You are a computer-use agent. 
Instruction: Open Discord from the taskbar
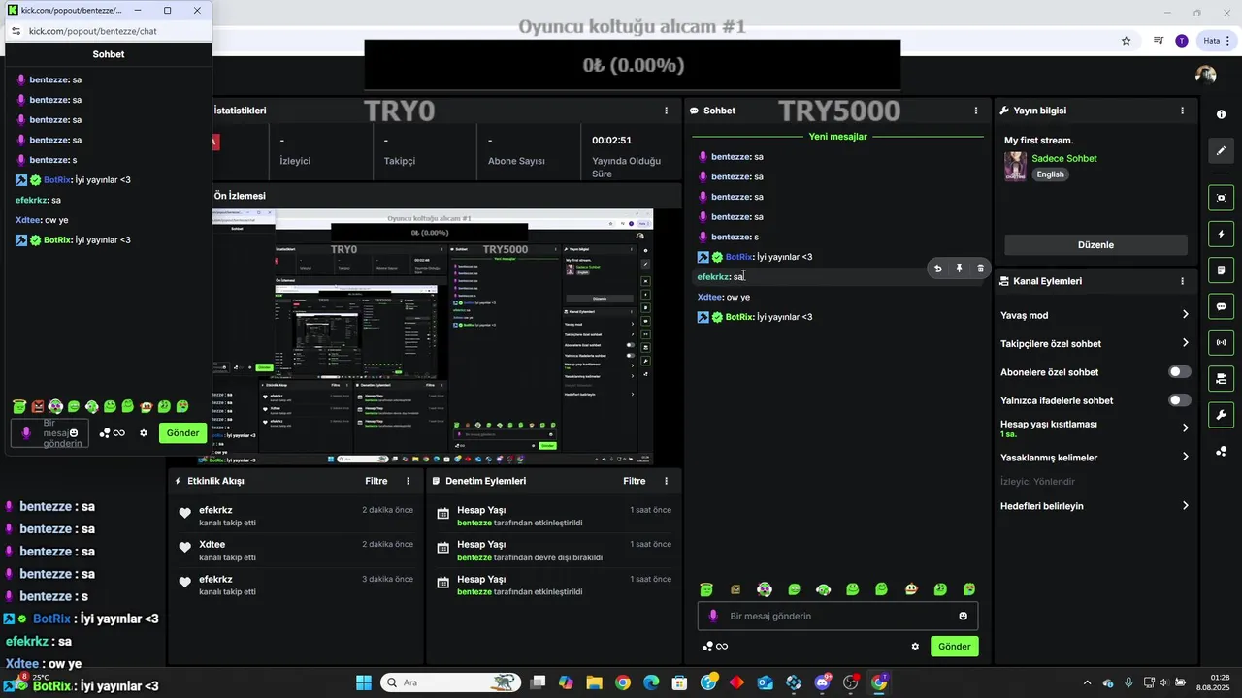point(823,682)
